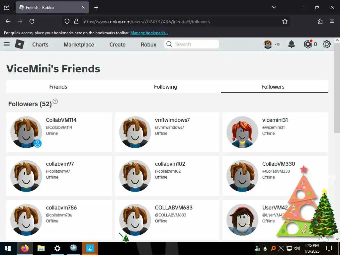Open Create in the Roblox navbar

[x=117, y=44]
